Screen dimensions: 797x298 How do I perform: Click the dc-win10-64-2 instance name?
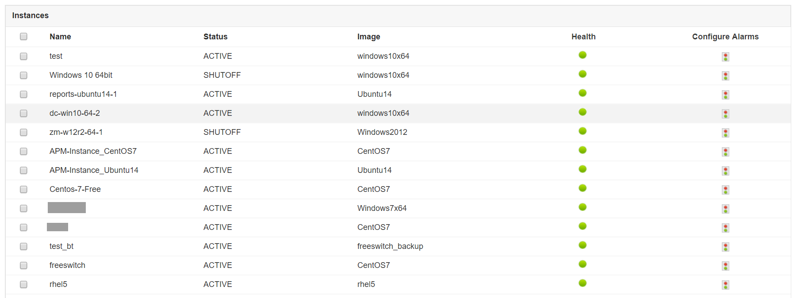click(x=75, y=113)
